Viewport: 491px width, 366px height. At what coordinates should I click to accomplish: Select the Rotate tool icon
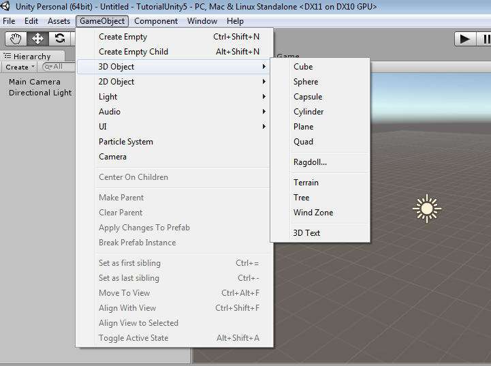(x=59, y=39)
